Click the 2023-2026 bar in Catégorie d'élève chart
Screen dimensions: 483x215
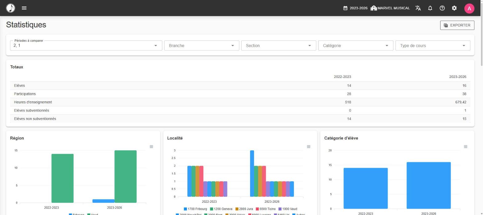pos(428,185)
